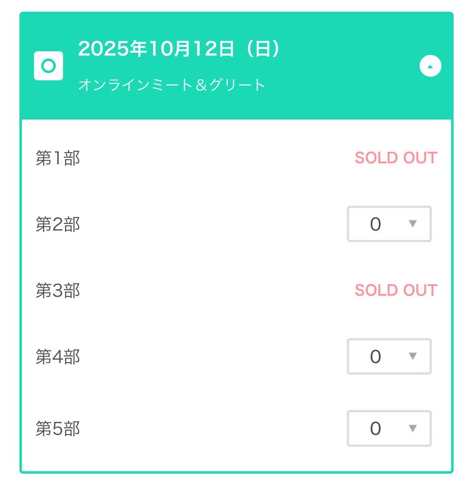Select the 第4部 row label
Image resolution: width=473 pixels, height=487 pixels.
click(58, 357)
